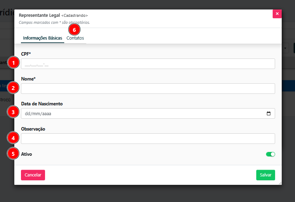Click the red number 2 marker

13,88
